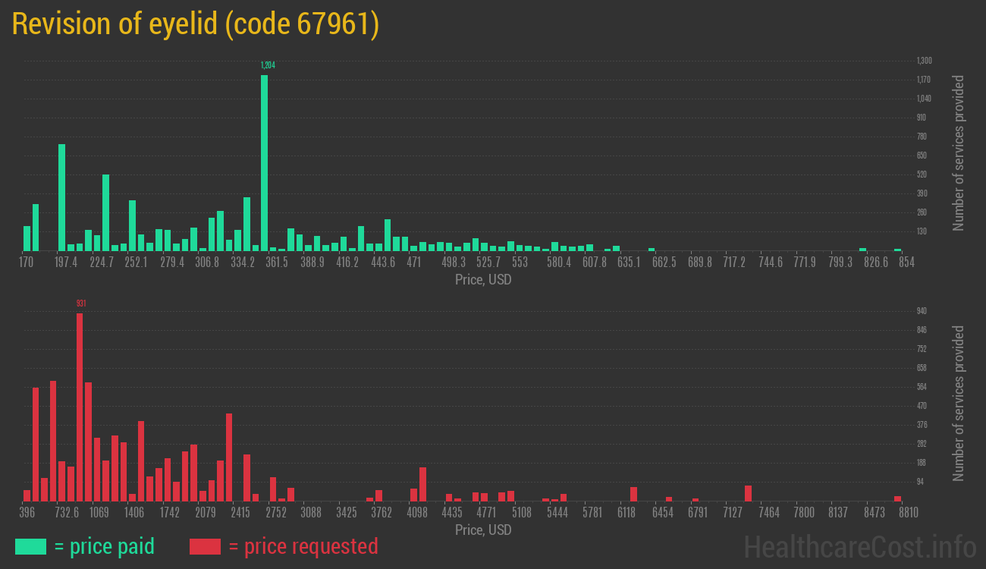
Task: Click the red bar between 7127 and 7464
Action: tap(748, 493)
